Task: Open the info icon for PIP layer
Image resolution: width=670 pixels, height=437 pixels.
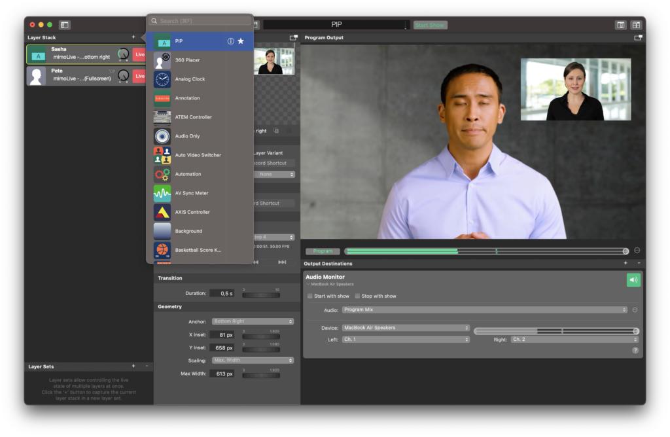Action: (x=230, y=41)
